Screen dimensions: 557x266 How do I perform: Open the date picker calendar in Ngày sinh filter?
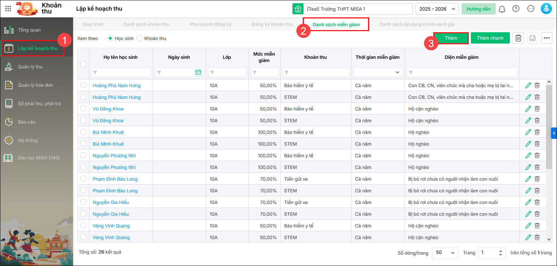tap(198, 72)
